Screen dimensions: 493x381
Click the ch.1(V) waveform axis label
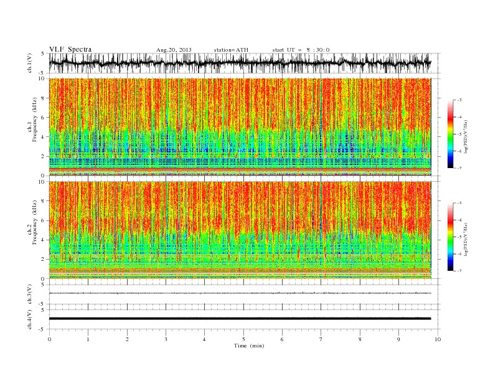coord(30,63)
